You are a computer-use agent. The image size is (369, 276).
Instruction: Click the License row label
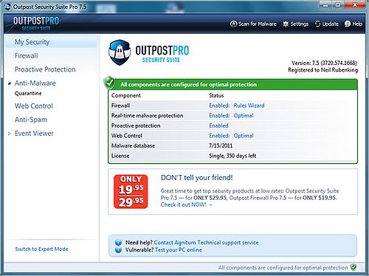pyautogui.click(x=120, y=156)
